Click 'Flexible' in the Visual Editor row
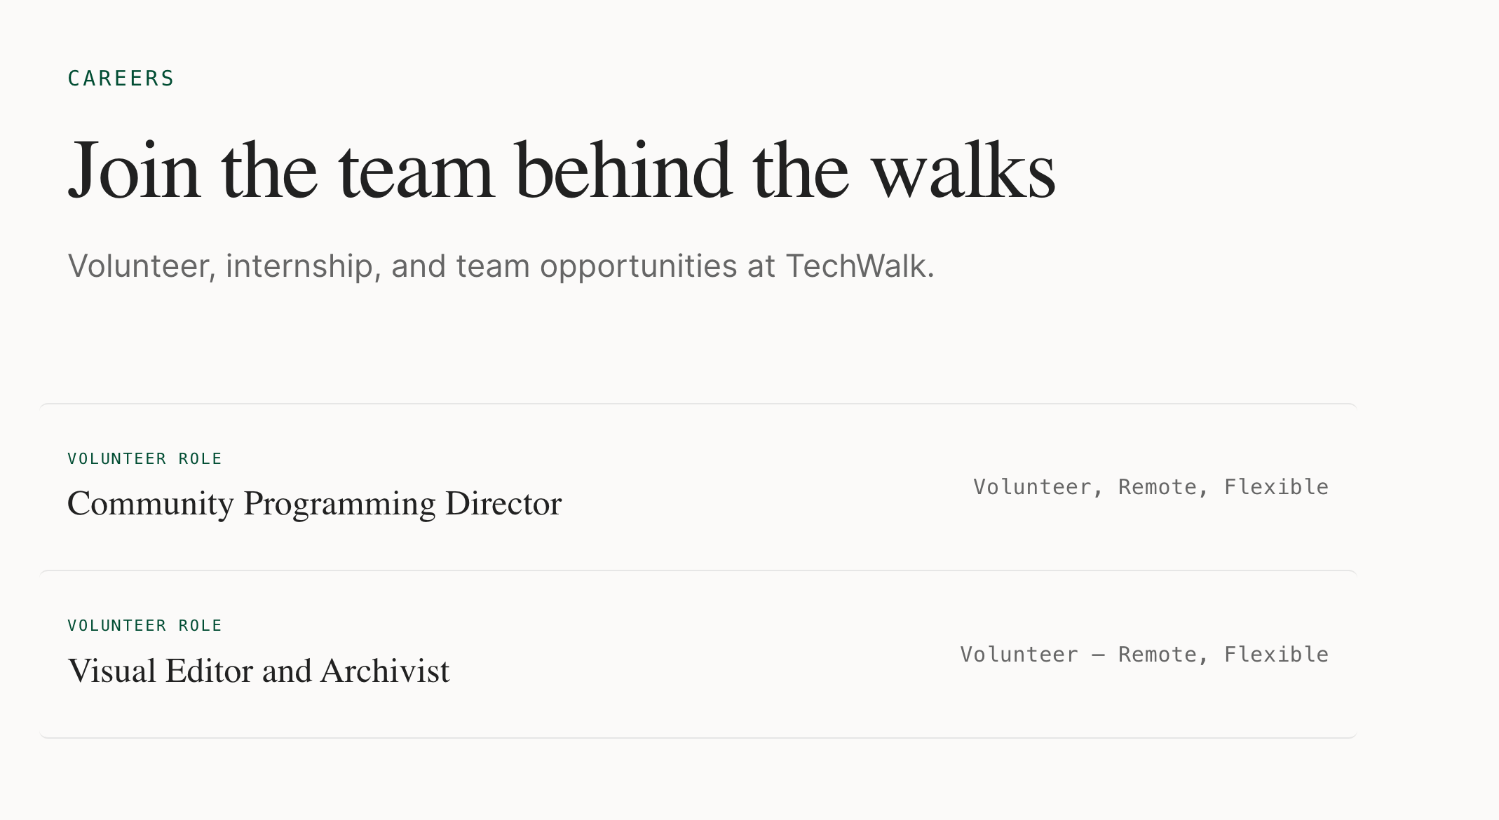Image resolution: width=1499 pixels, height=820 pixels. pos(1276,655)
